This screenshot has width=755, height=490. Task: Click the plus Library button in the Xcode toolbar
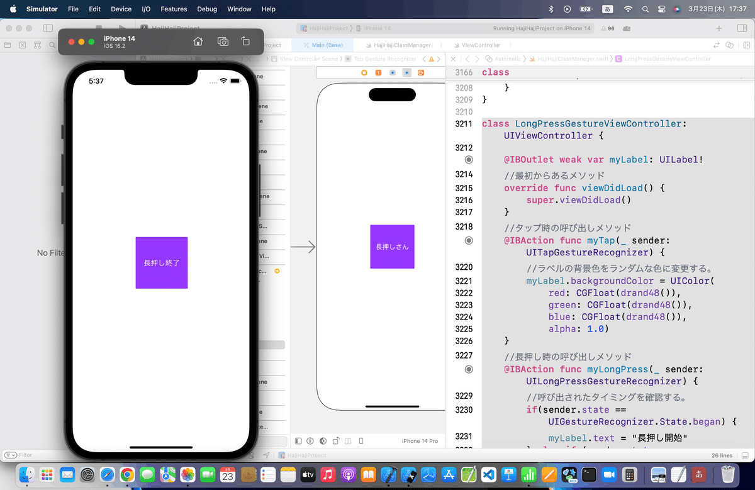[719, 28]
